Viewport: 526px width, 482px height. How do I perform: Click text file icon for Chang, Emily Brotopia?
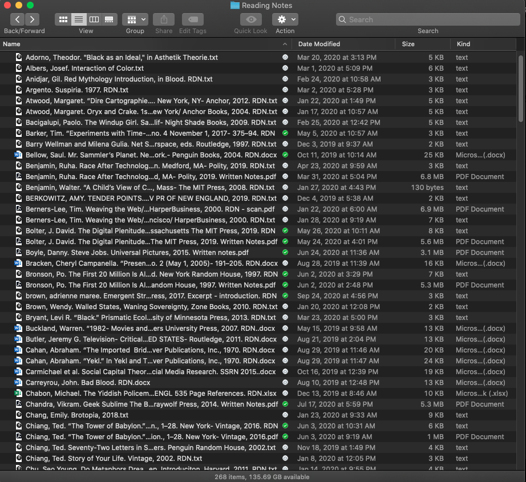19,415
